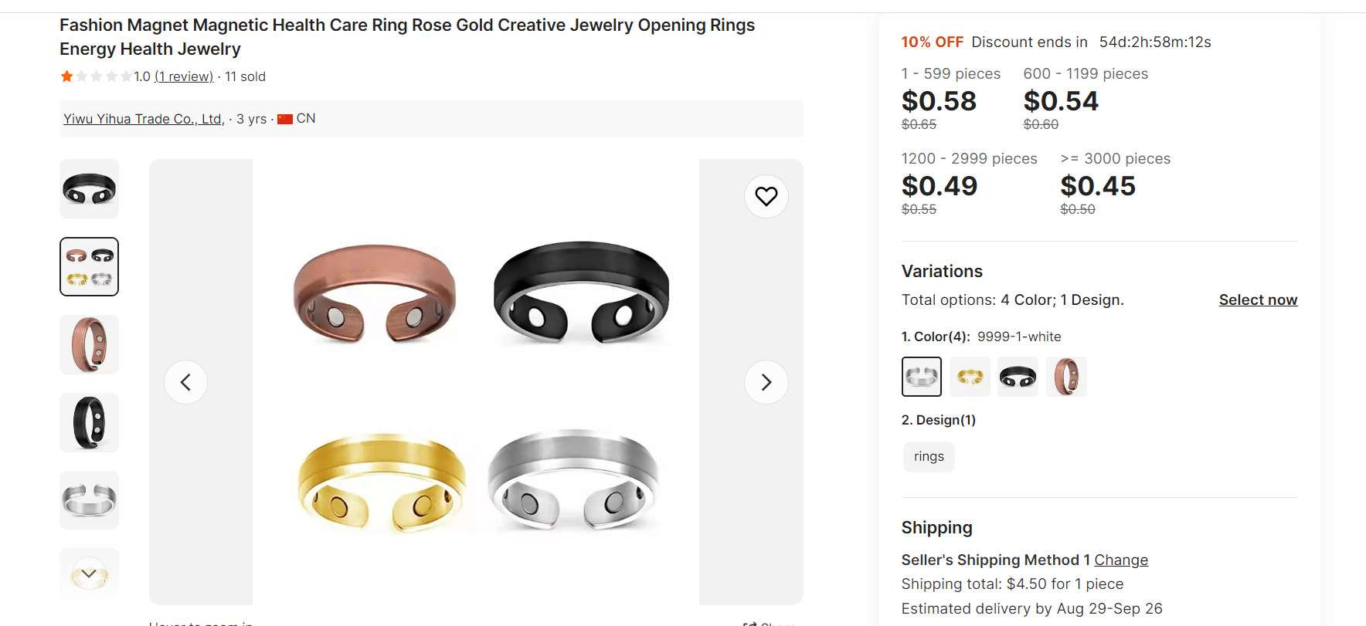
Task: Select the 'rings' design option
Action: 929,457
